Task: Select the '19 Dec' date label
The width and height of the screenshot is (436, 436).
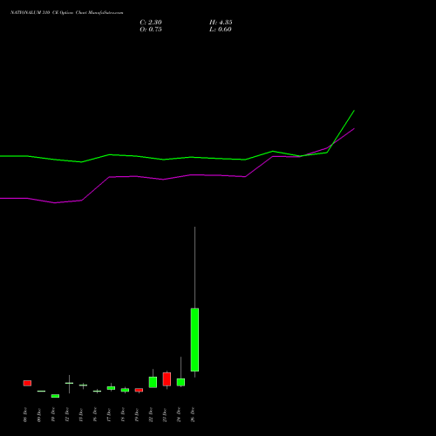Action: (137, 415)
